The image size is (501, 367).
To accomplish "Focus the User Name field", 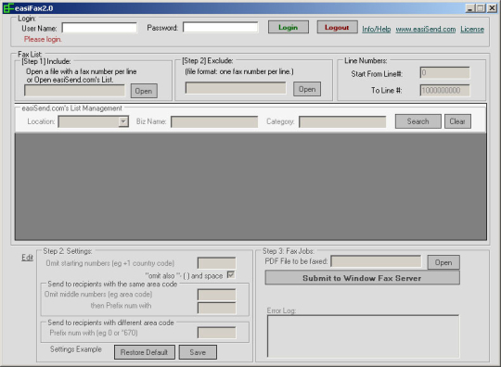I will (x=99, y=28).
